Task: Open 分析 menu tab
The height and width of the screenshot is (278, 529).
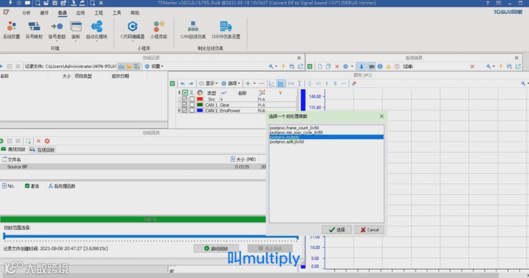Action: [x=26, y=13]
